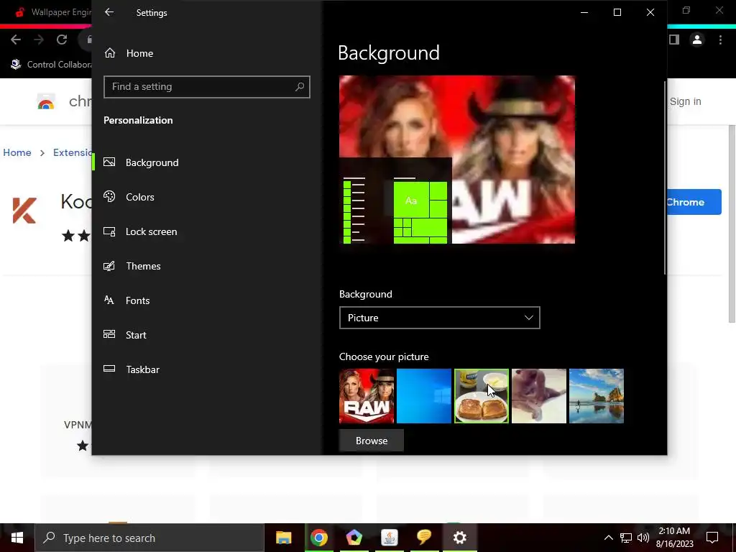Switch to Google Chrome in the taskbar
Screen dimensions: 736x552
(x=318, y=538)
